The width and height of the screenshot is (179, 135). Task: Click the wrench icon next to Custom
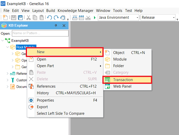(x=13, y=80)
